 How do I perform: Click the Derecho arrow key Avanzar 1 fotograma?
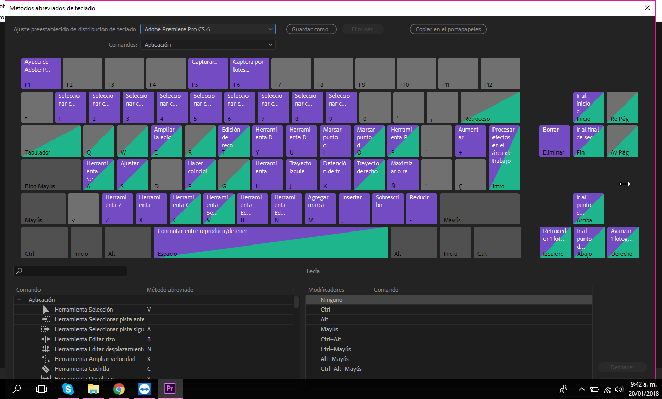[x=623, y=242]
